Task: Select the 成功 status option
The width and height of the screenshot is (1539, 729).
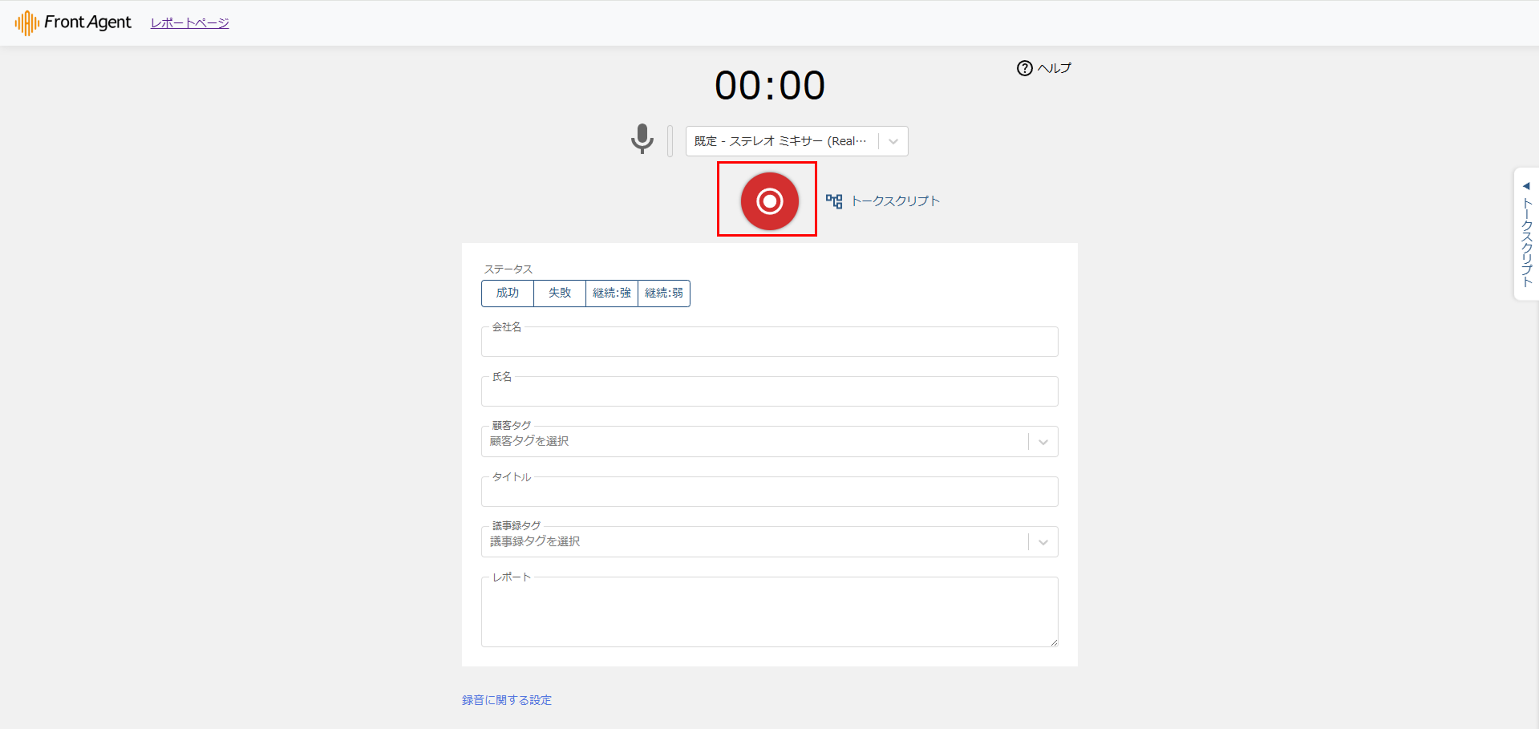Action: click(508, 294)
